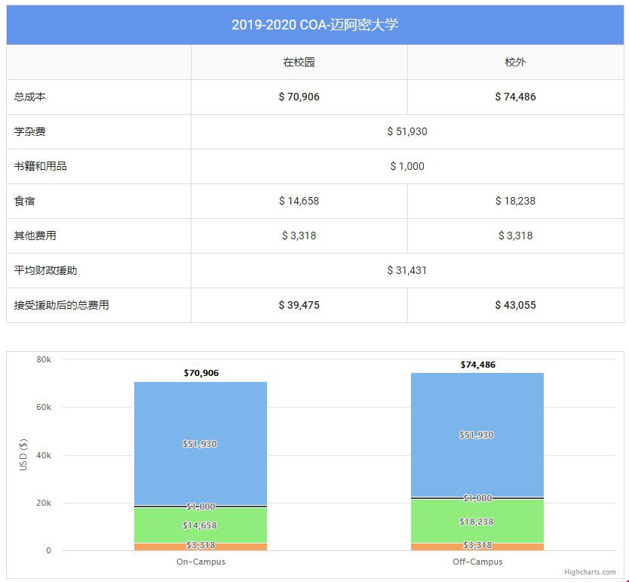Viewport: 629px width, 582px height.
Task: Click the $18,238 off-campus 食宿 table cell
Action: pos(515,201)
